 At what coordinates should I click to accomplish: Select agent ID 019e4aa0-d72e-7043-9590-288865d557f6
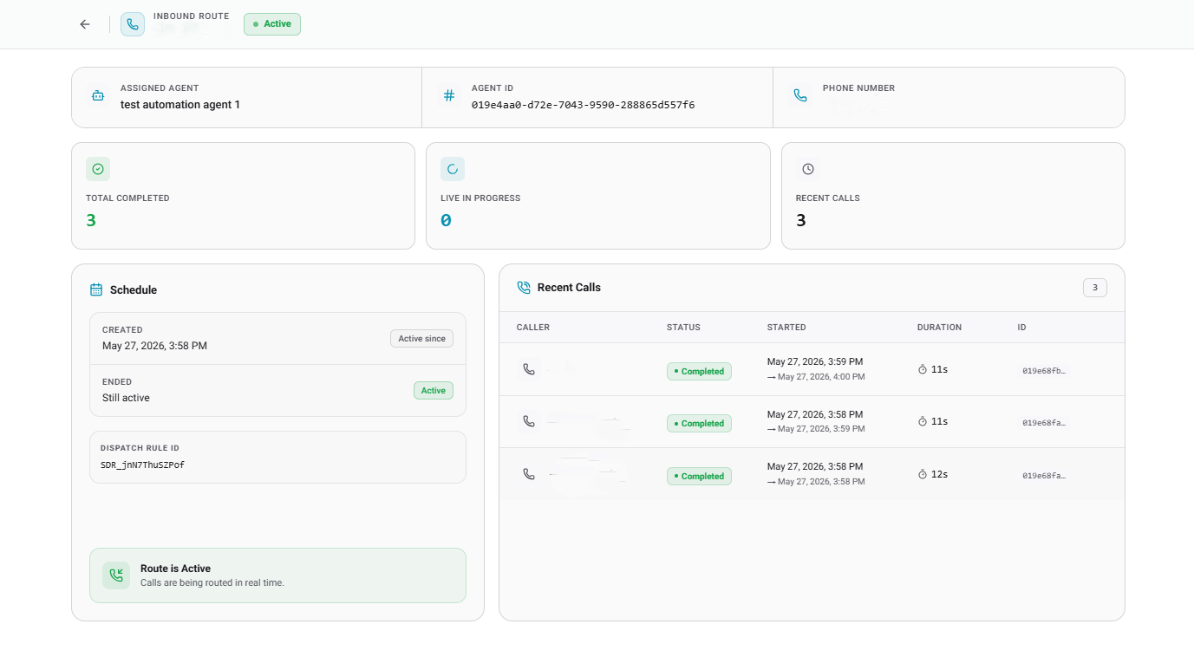(583, 105)
